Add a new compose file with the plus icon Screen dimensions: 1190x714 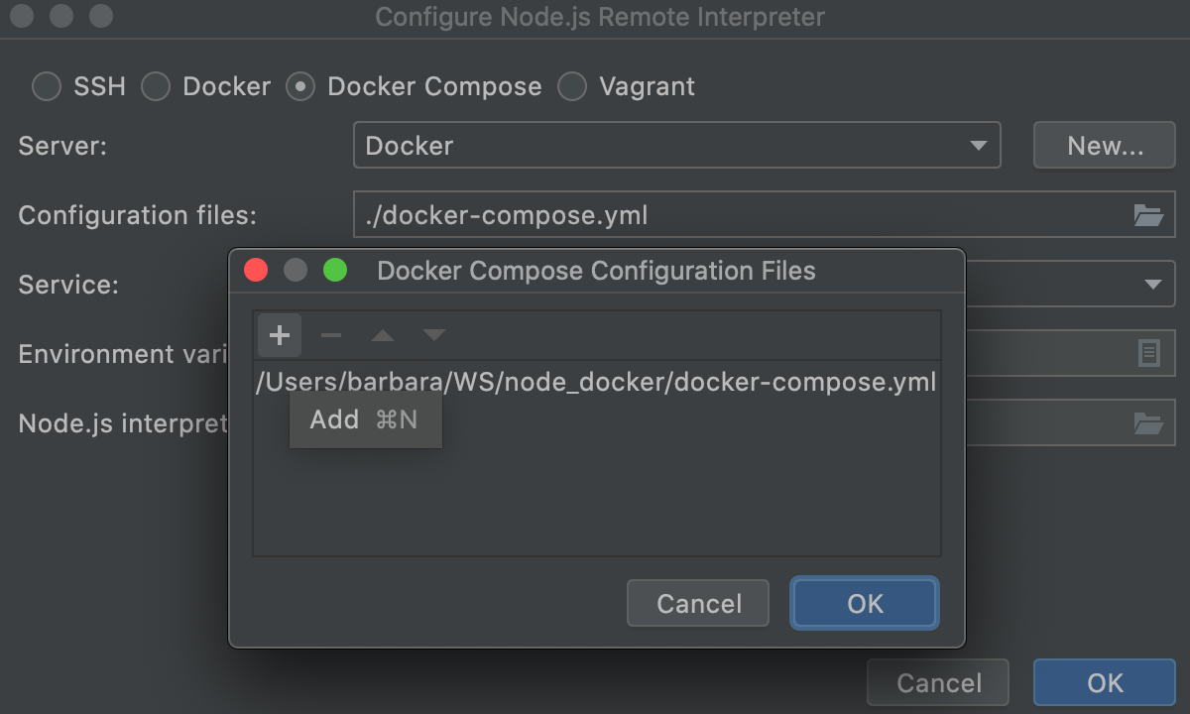tap(279, 335)
